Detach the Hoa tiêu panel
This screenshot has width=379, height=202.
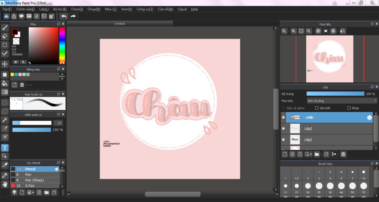click(x=372, y=24)
